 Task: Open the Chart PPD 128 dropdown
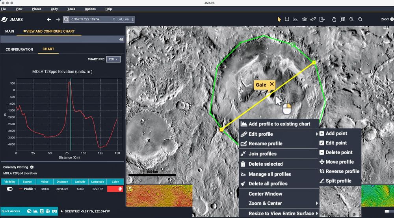click(x=113, y=59)
